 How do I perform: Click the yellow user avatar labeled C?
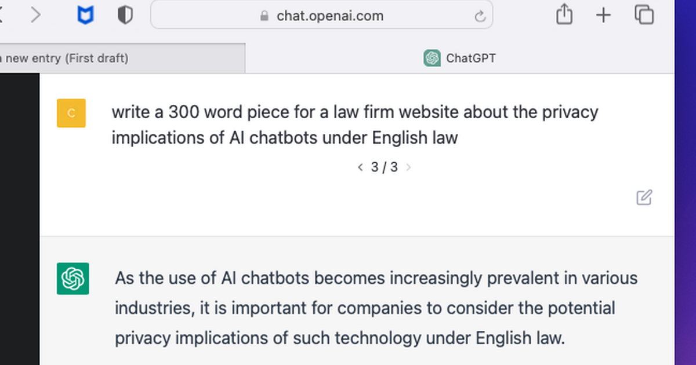coord(71,113)
